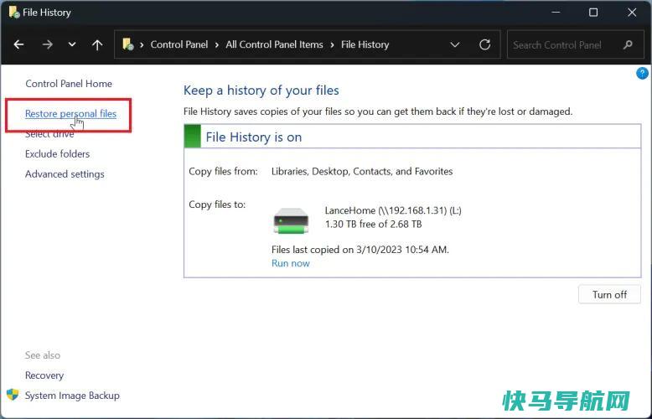This screenshot has height=419, width=652.
Task: Click the File History address bar icon
Action: [128, 44]
